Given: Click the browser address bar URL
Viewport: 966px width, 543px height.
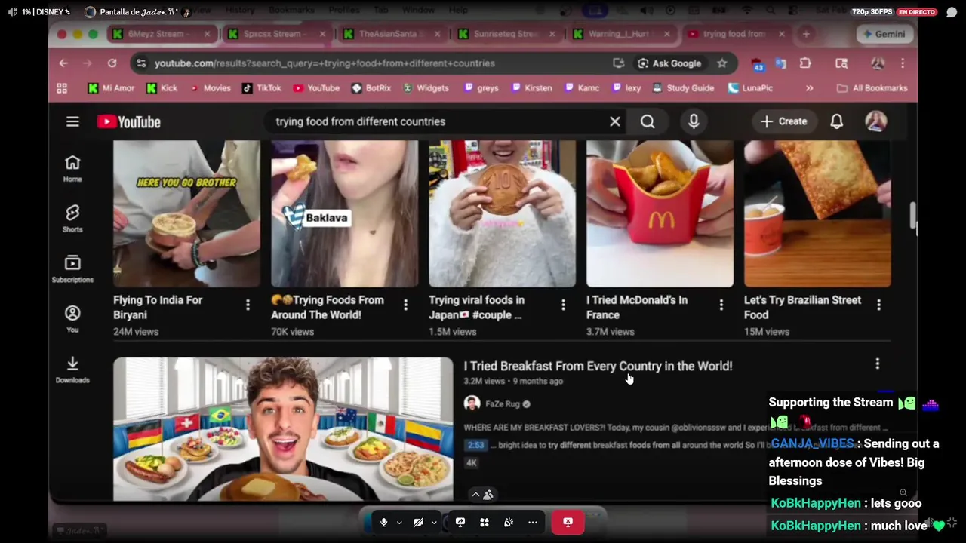Looking at the screenshot, I should click(325, 63).
